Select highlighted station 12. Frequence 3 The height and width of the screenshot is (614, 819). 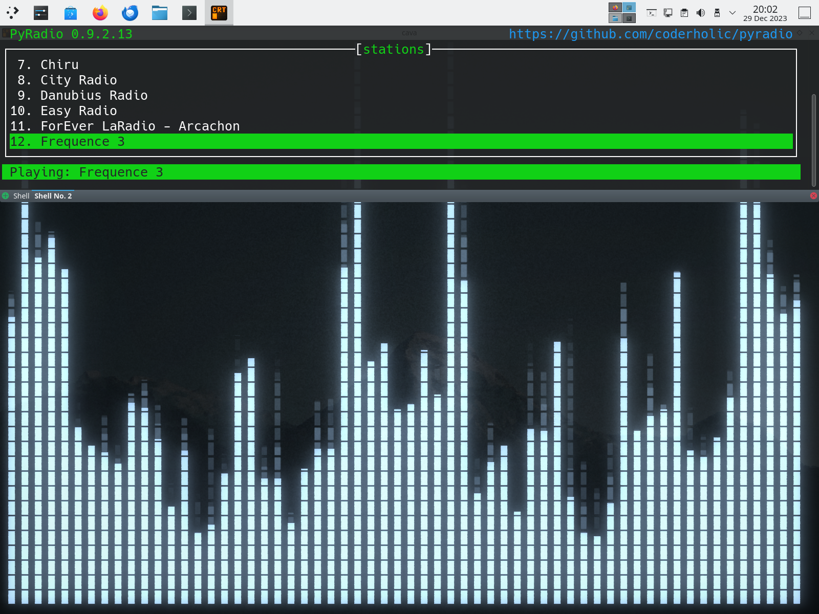tap(401, 141)
